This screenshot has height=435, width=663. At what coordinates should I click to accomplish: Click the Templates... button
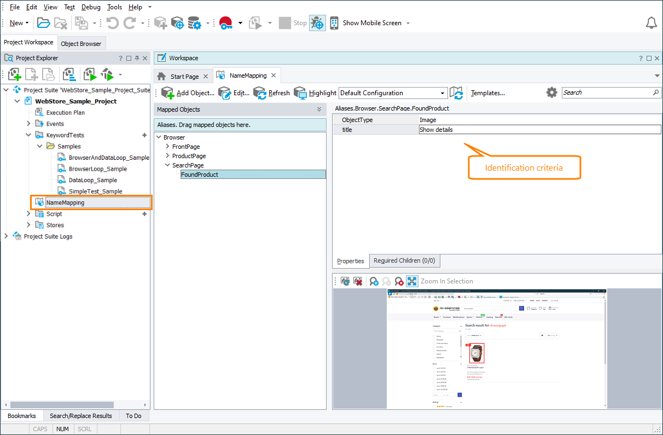point(487,92)
